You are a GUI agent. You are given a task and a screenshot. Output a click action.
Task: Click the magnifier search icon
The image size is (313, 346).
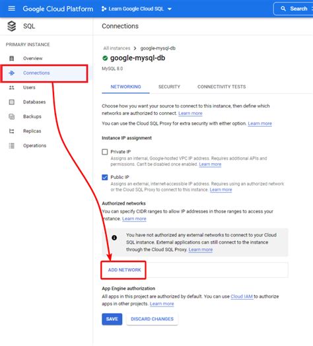click(x=283, y=9)
